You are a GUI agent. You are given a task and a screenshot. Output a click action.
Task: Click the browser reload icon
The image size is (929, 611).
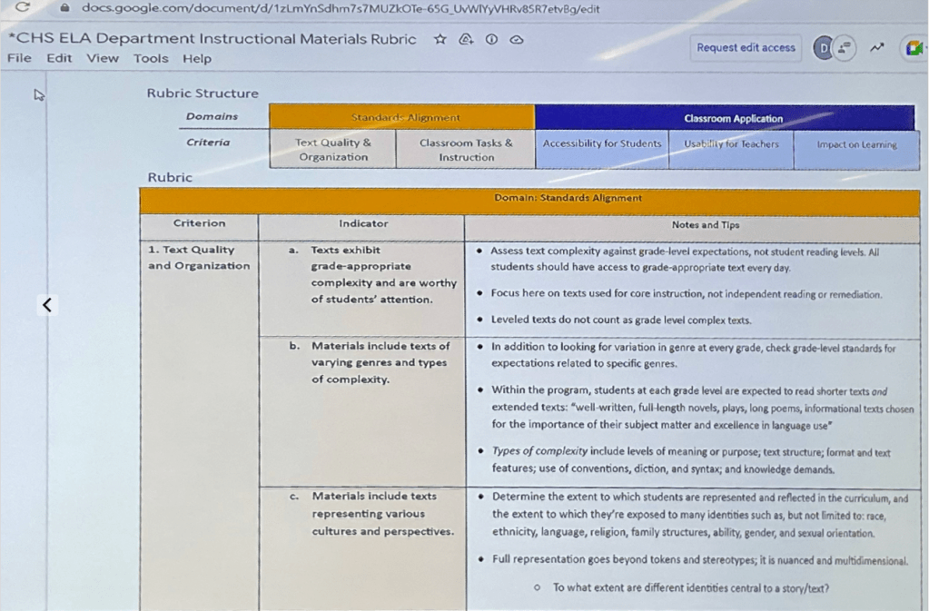point(23,8)
